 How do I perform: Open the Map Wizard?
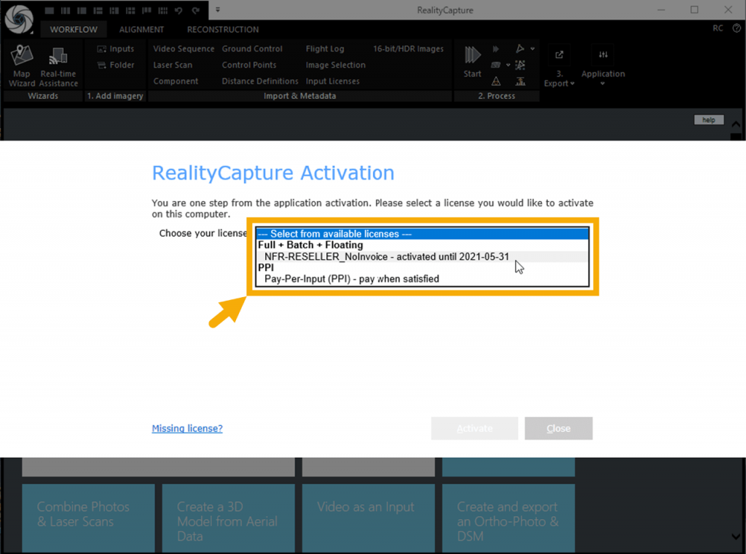click(22, 66)
